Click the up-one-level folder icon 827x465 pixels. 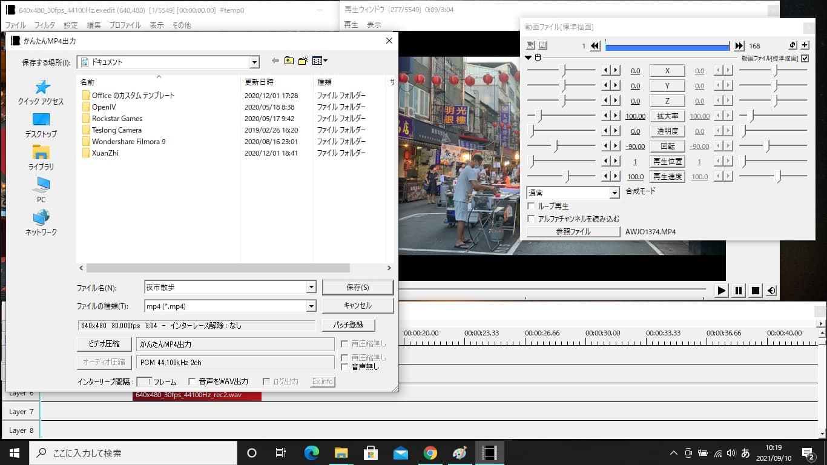click(289, 61)
